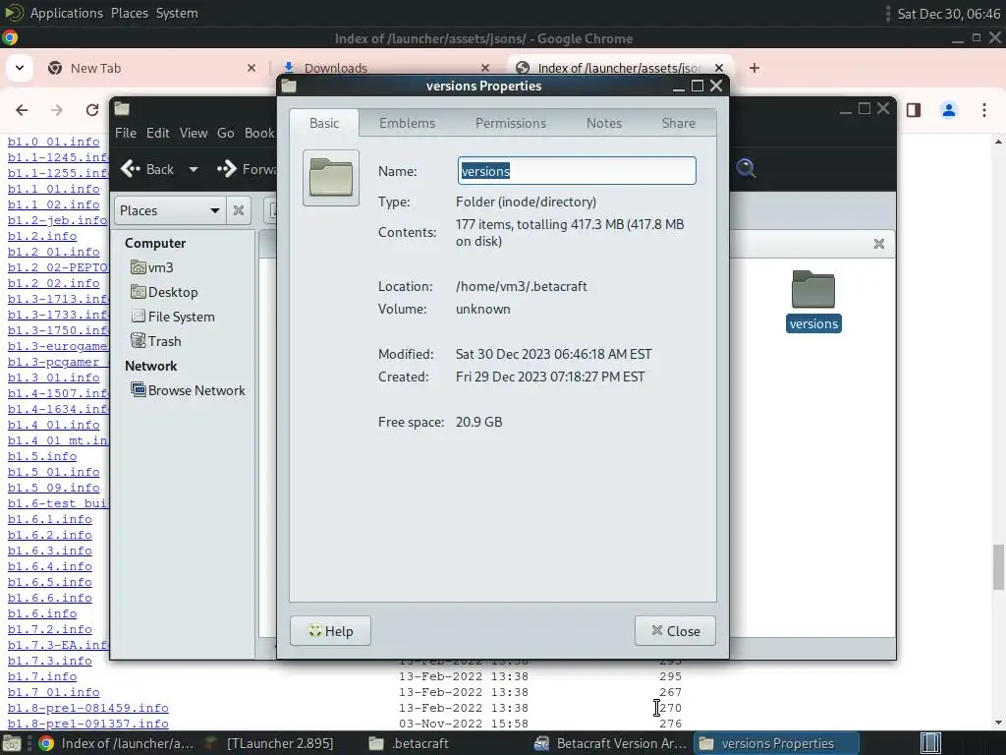This screenshot has height=755, width=1006.
Task: Close the New Tab tab
Action: coord(251,68)
